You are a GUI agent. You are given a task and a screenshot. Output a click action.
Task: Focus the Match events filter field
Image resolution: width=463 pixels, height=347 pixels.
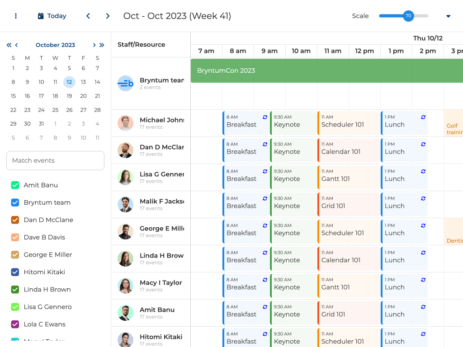click(x=55, y=160)
